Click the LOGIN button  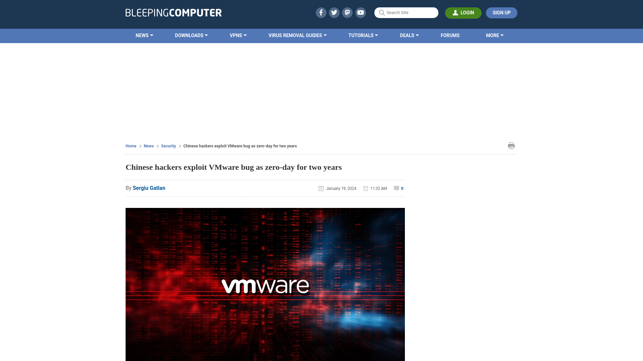[463, 13]
